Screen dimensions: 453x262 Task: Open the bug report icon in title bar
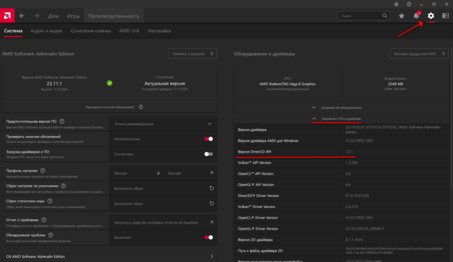point(397,4)
